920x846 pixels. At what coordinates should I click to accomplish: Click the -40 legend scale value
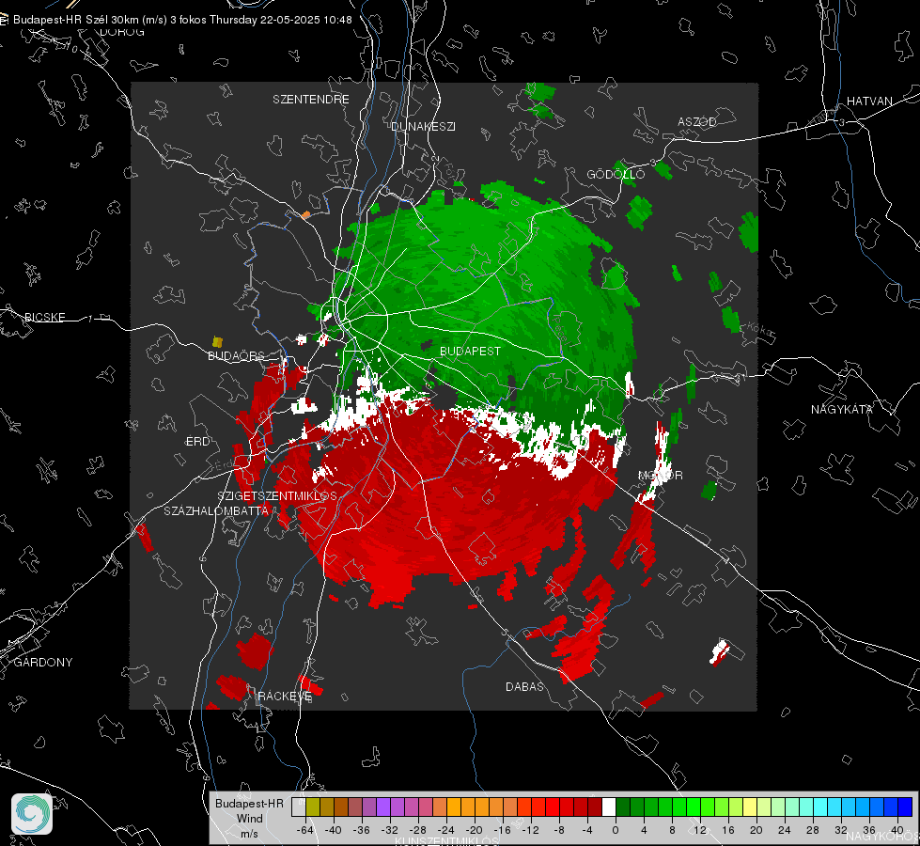[x=334, y=830]
